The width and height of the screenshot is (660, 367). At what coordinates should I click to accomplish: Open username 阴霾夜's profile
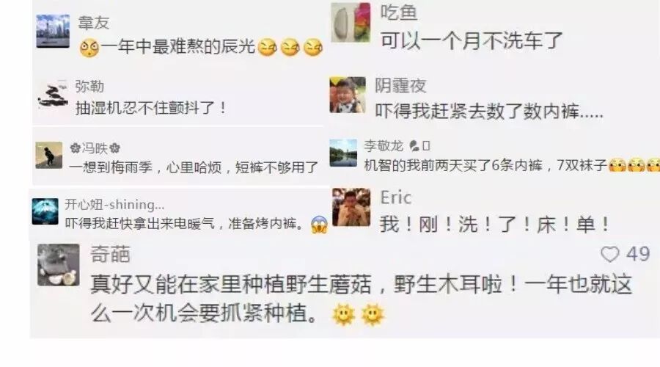tap(400, 86)
